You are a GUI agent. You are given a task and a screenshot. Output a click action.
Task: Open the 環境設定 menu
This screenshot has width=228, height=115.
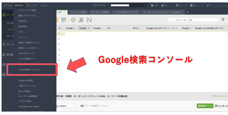(19, 5)
